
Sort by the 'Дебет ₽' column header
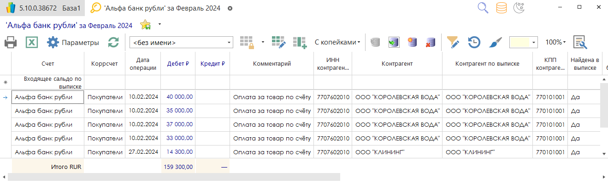(x=178, y=64)
